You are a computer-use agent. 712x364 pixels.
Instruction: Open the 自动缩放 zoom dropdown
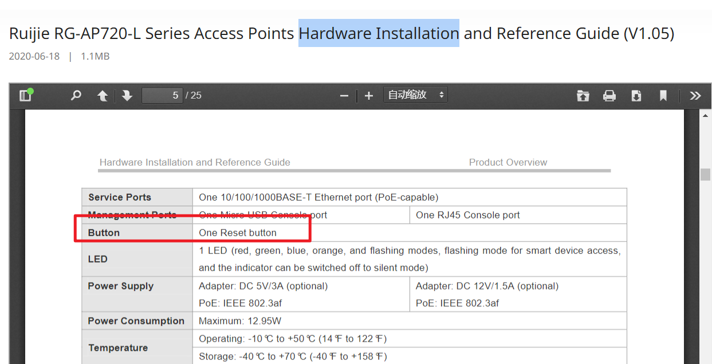tap(415, 95)
